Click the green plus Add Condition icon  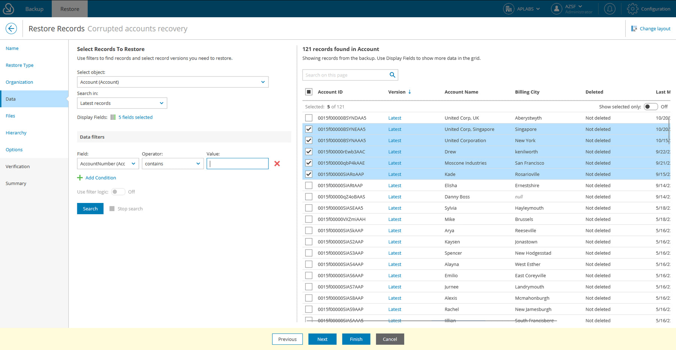(80, 178)
